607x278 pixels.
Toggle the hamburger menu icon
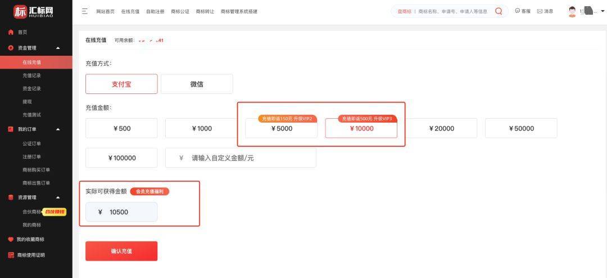pos(85,11)
